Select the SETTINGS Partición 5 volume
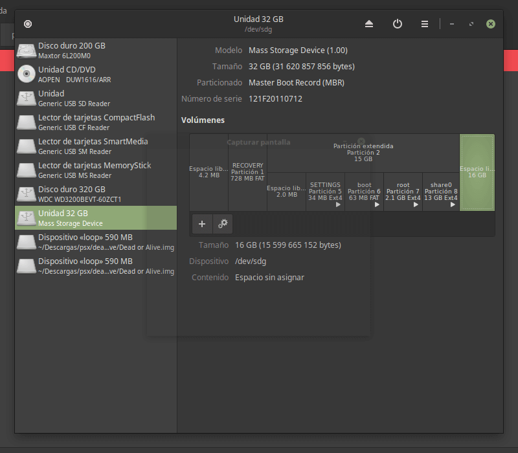Image resolution: width=518 pixels, height=453 pixels. click(x=325, y=192)
